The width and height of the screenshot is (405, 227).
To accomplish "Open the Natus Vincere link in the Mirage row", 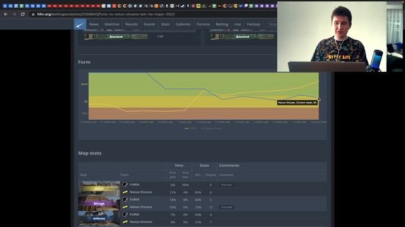I will [x=140, y=207].
